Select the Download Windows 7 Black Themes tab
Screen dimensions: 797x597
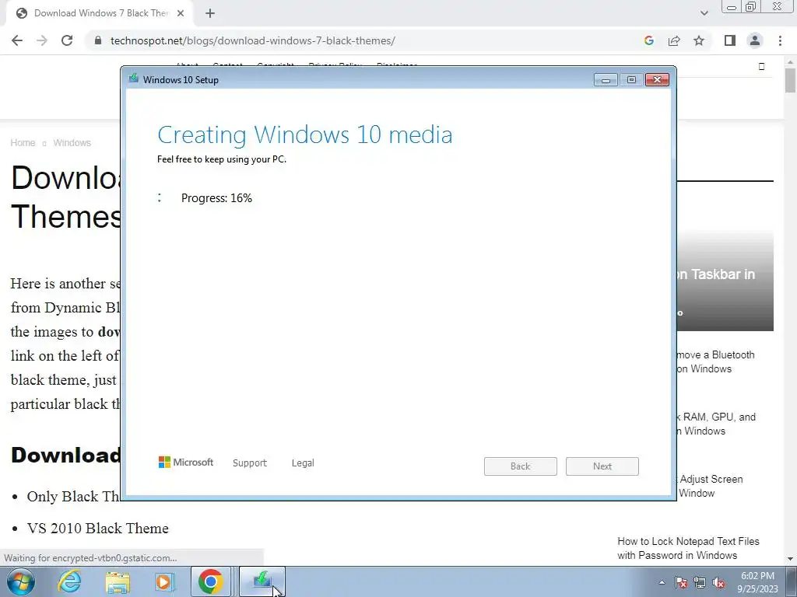pyautogui.click(x=99, y=14)
